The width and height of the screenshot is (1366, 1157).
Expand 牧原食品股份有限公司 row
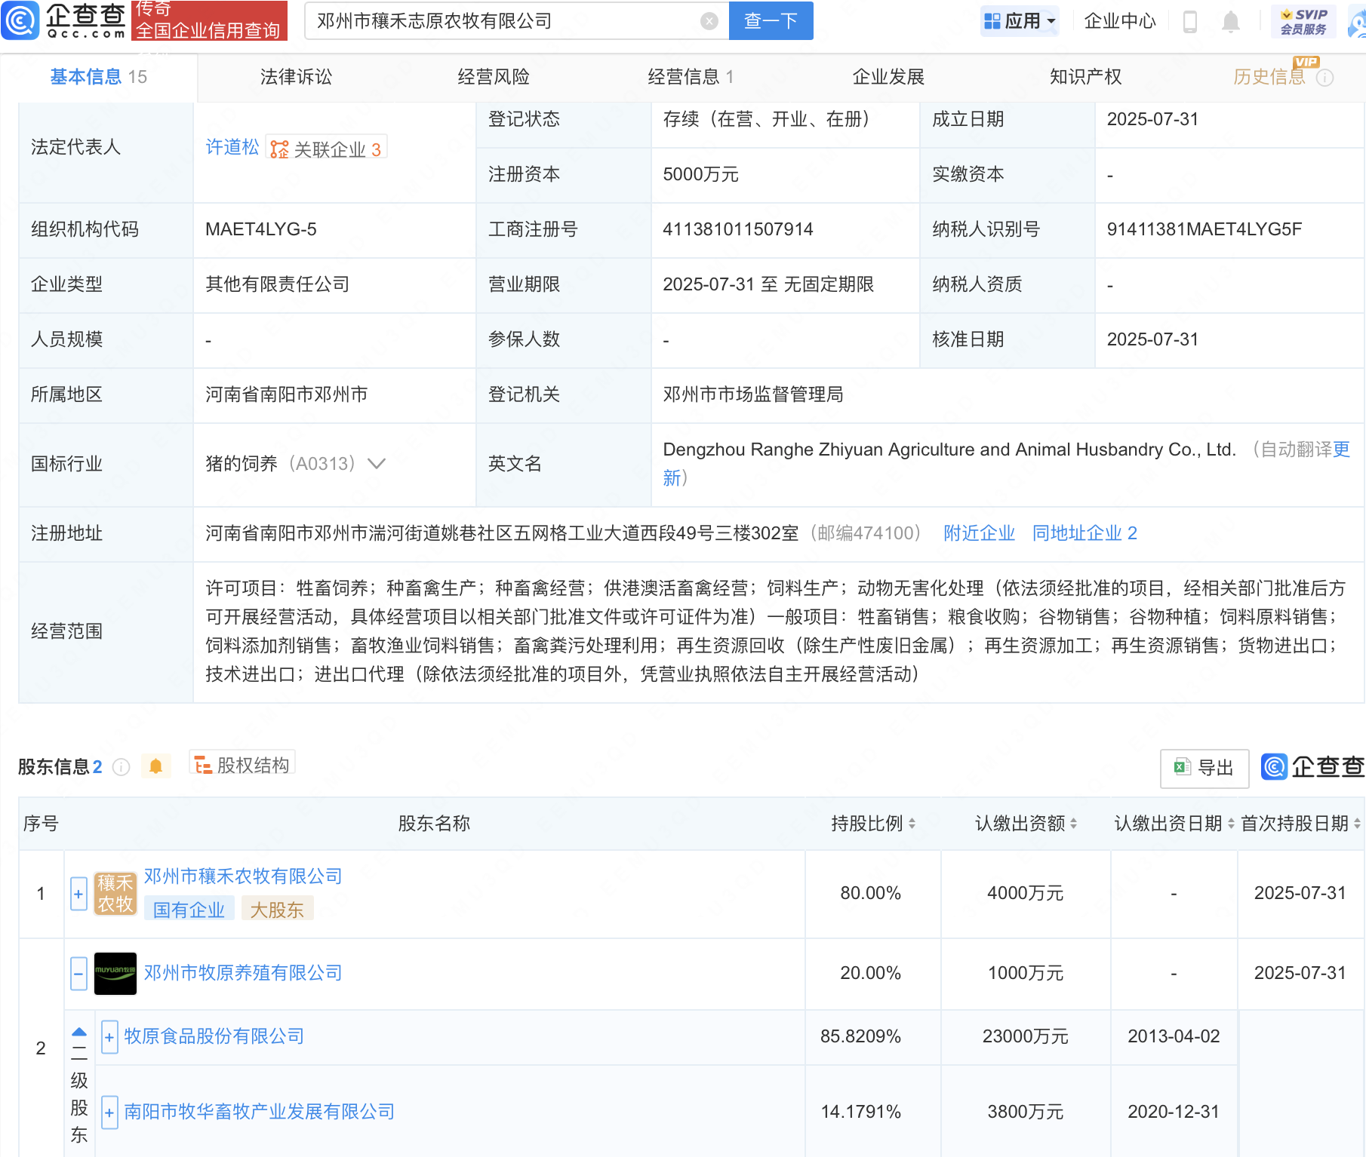pos(109,1037)
